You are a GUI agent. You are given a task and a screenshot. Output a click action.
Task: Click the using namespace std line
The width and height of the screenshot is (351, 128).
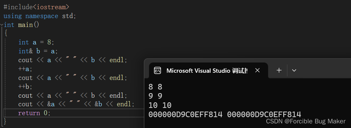pyautogui.click(x=40, y=16)
